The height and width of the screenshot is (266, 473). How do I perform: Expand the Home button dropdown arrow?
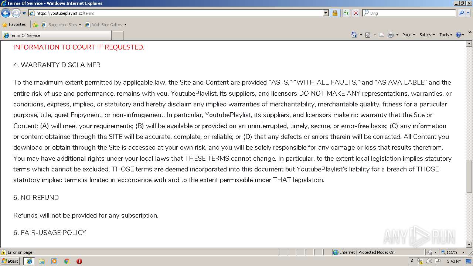(361, 35)
